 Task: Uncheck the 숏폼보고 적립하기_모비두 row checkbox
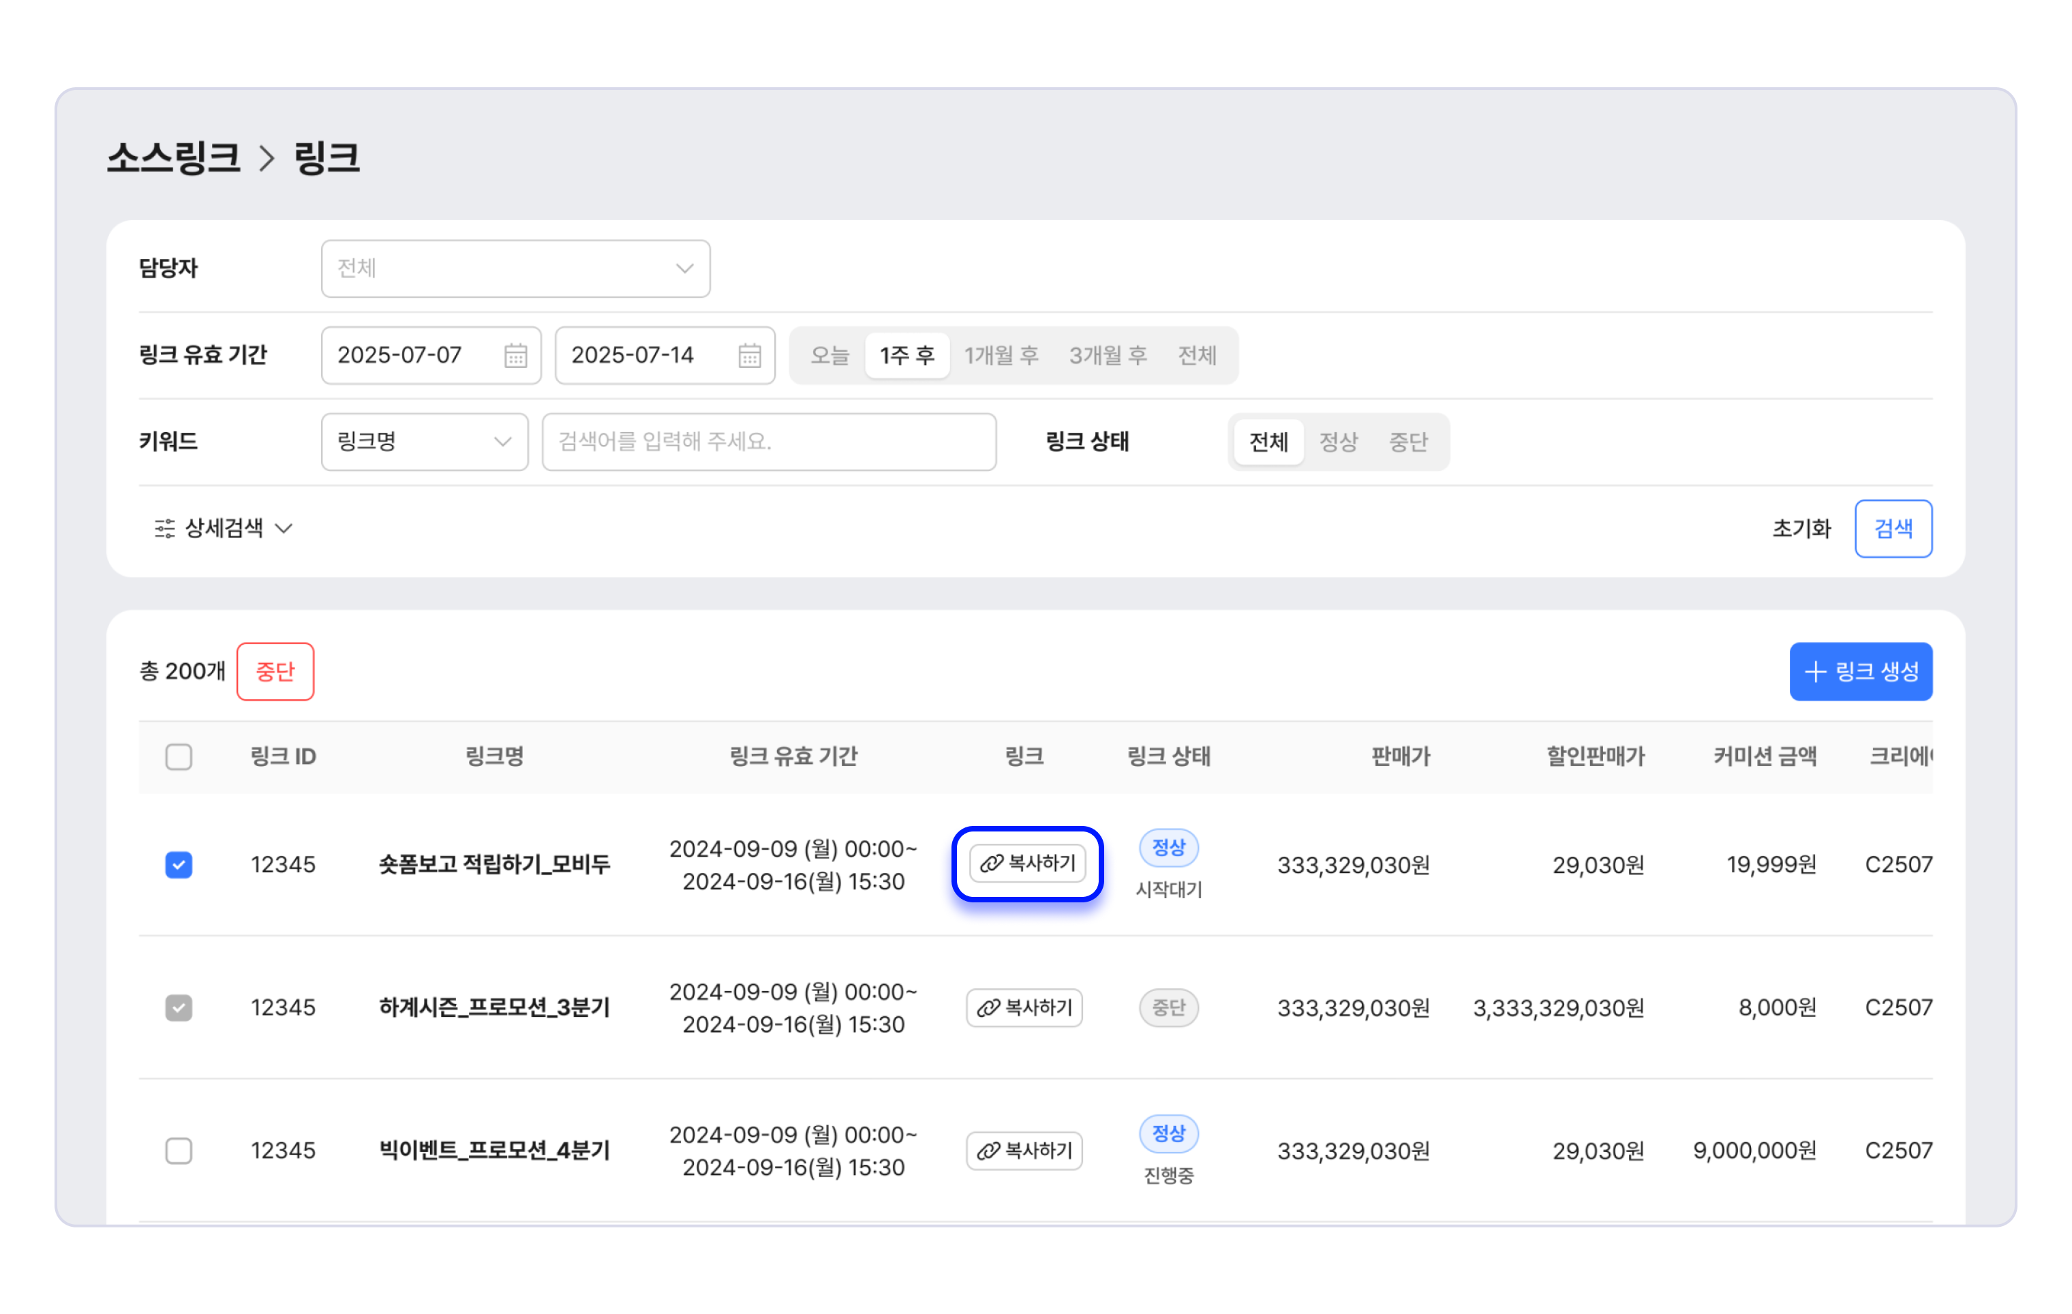[179, 865]
